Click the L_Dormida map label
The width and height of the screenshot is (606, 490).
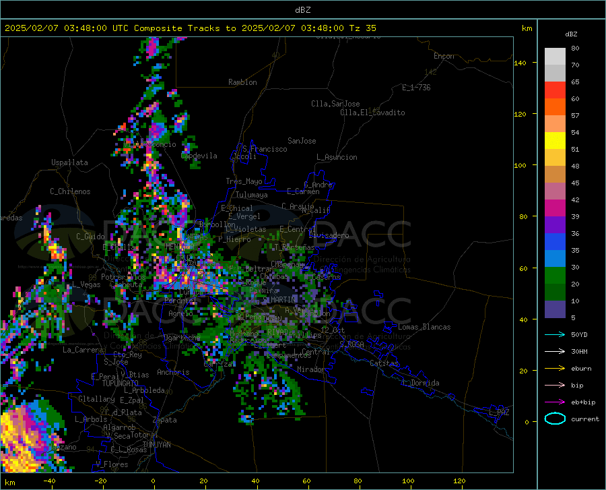point(420,383)
